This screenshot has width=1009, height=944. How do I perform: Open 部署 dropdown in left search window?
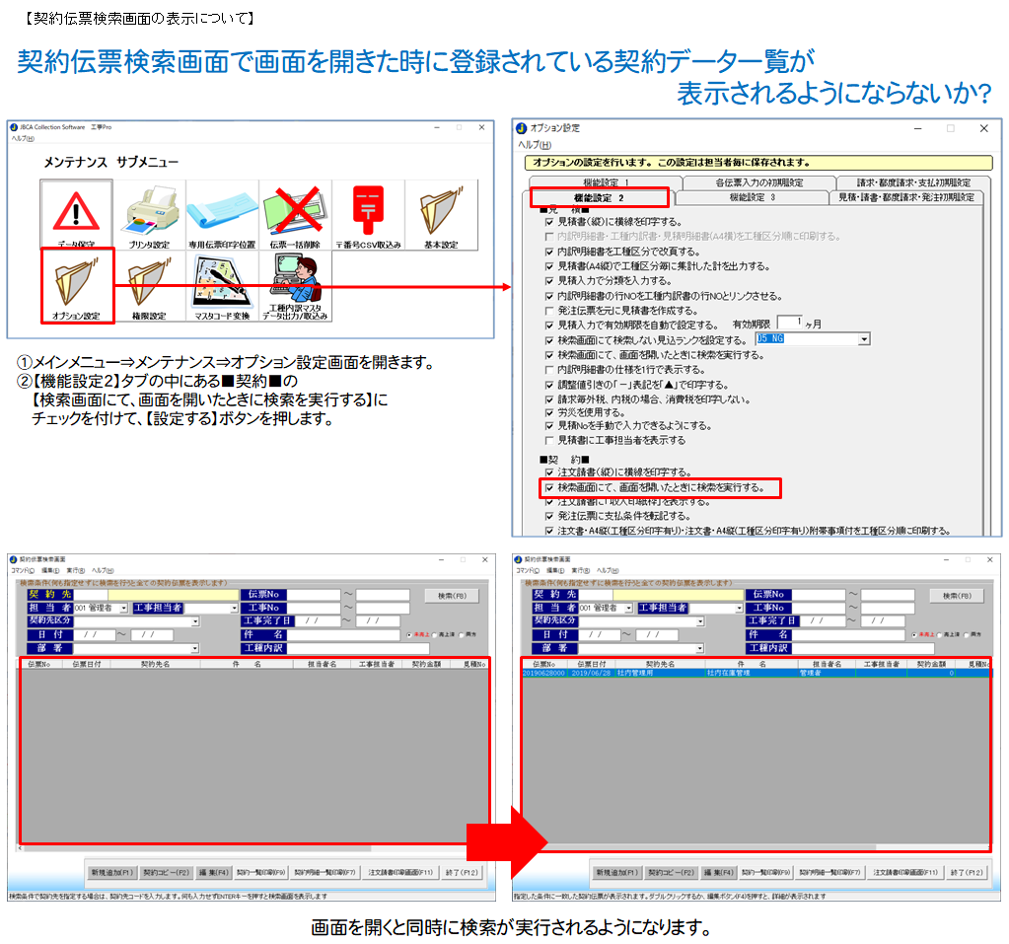195,648
